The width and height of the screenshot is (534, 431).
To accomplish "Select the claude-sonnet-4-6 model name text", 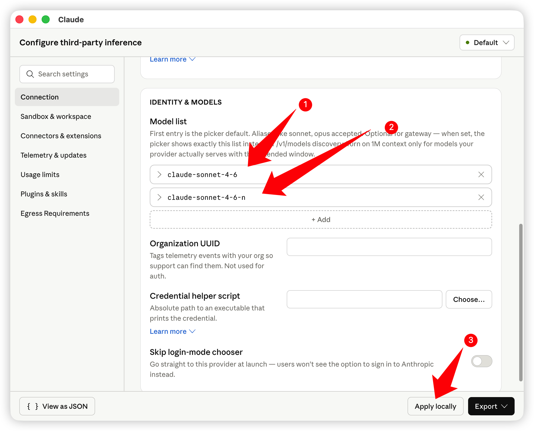I will click(x=202, y=174).
